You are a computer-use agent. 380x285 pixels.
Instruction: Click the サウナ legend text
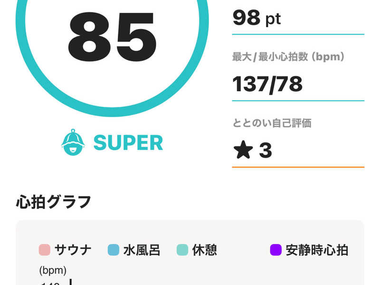[x=73, y=250]
